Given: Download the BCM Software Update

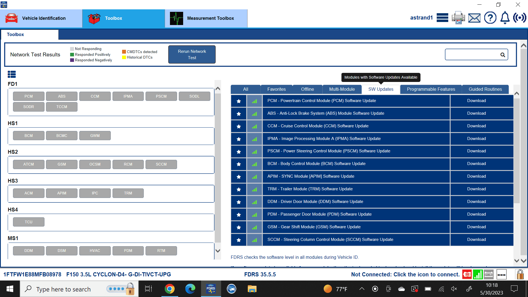Looking at the screenshot, I should point(476,164).
